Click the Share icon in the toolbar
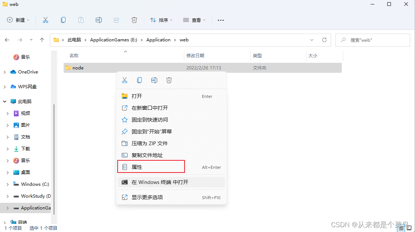This screenshot has height=232, width=415. point(117,20)
